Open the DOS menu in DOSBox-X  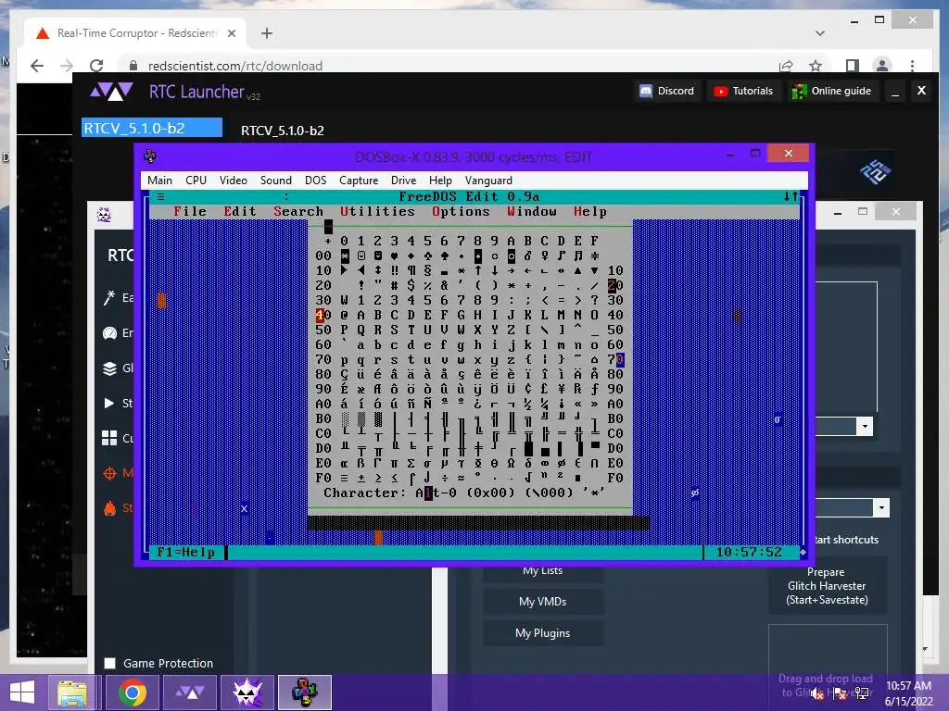(315, 181)
